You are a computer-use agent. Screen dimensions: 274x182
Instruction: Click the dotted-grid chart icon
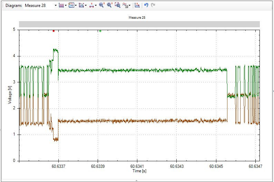coord(81,5)
